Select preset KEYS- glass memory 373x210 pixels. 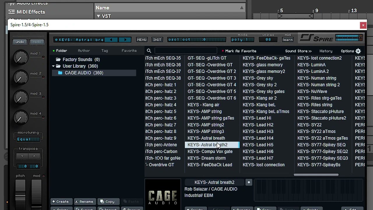click(263, 65)
